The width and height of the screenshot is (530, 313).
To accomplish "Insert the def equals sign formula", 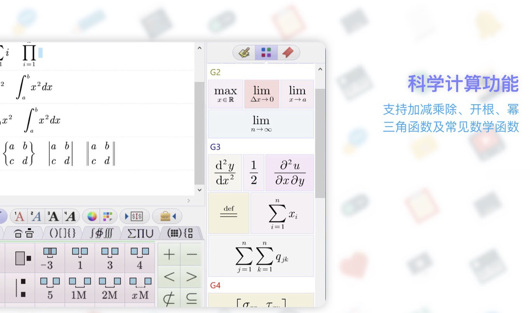I will tap(229, 213).
